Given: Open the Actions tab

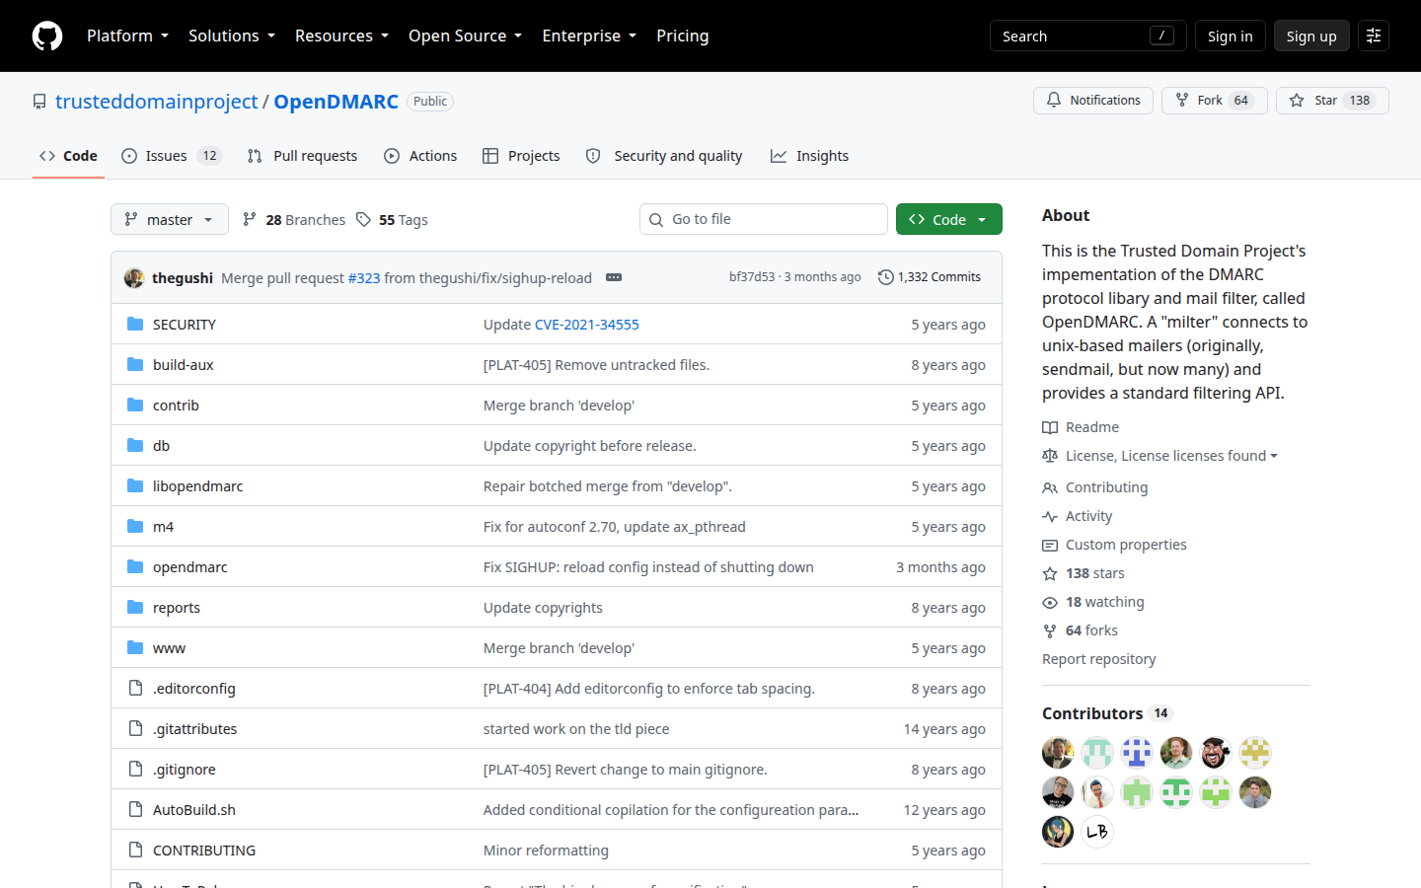Looking at the screenshot, I should coord(420,156).
